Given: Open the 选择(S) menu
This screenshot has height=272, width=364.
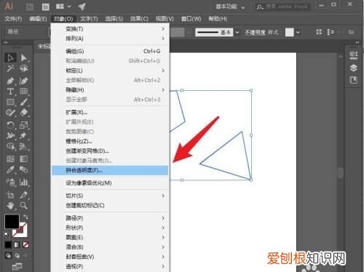Looking at the screenshot, I should (x=114, y=19).
